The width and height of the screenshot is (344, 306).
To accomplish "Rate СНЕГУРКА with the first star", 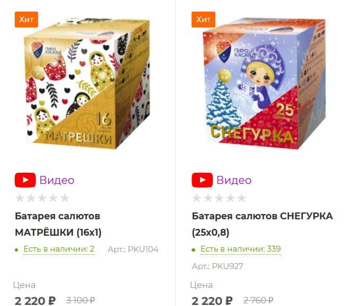I will click(x=196, y=198).
